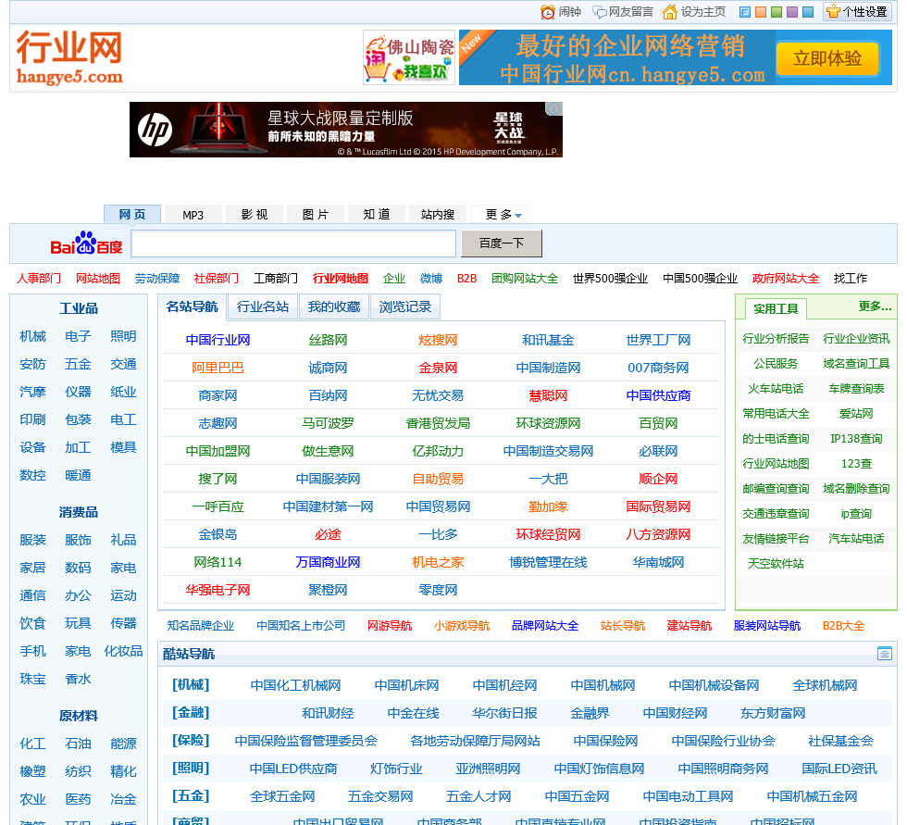This screenshot has width=907, height=825.
Task: Open the 人事部门 link
Action: [39, 279]
